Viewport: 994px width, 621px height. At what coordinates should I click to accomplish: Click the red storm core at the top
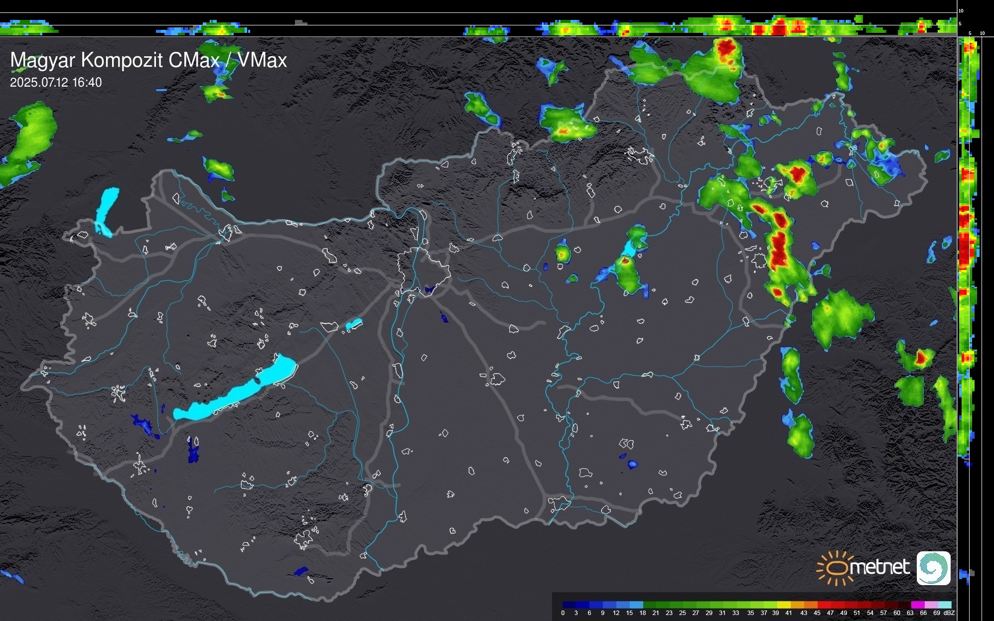click(x=726, y=48)
